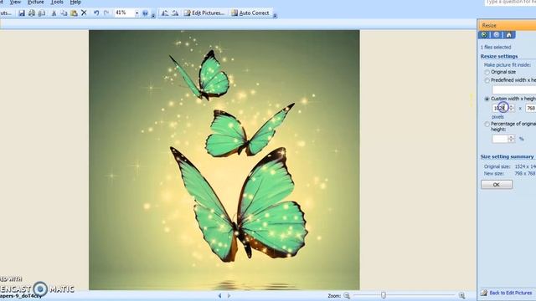Click the 'New size:' summary label

494,173
